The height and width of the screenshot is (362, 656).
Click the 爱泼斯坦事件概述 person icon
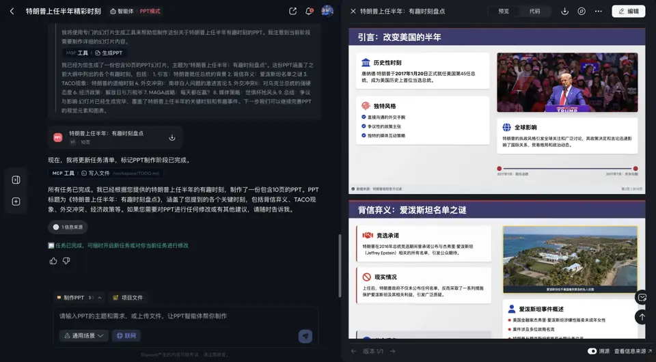click(511, 309)
